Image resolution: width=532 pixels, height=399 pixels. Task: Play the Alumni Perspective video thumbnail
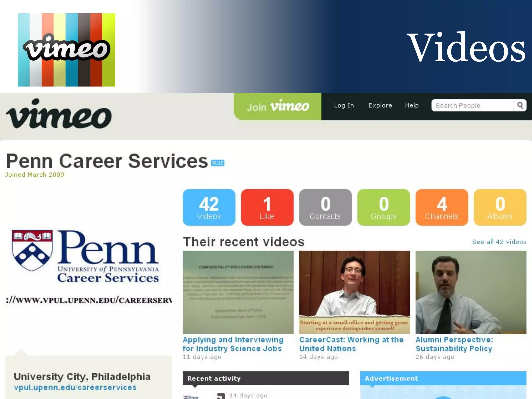point(471,292)
